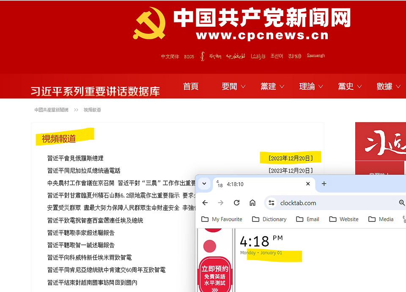Click the 立即預約 free English test ad
The height and width of the screenshot is (292, 406).
[215, 274]
